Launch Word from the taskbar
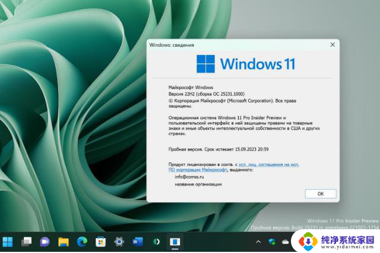Screen dimensions: 380x253 [x=138, y=242]
